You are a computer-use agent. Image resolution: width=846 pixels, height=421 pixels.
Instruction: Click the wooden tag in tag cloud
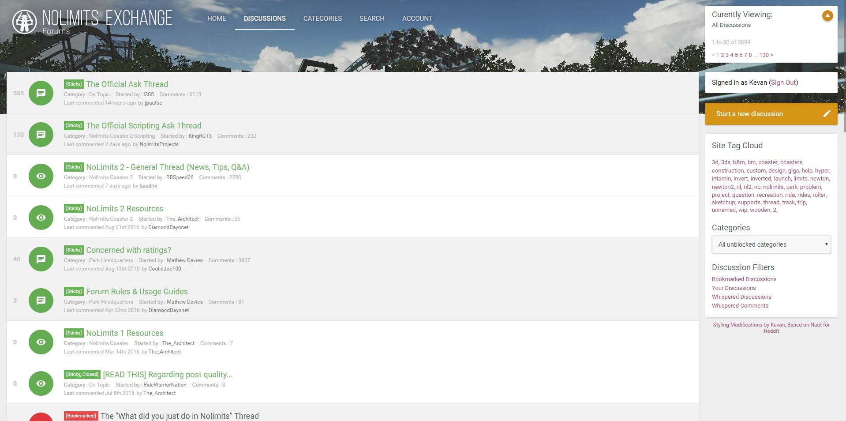point(760,210)
